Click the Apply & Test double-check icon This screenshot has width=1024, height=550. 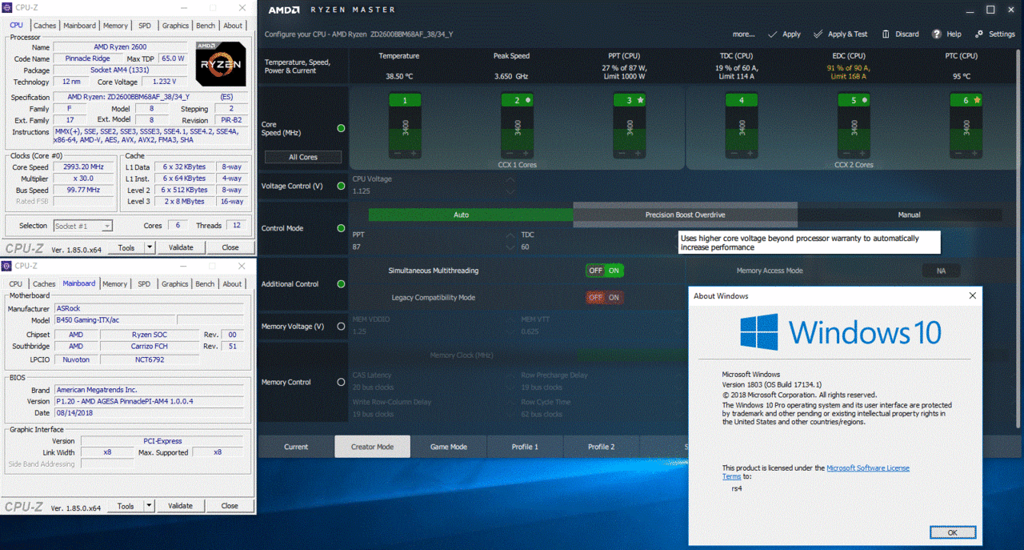(818, 34)
